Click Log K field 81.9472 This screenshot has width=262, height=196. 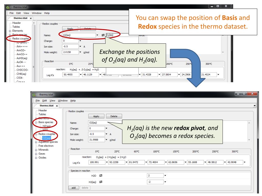(x=136, y=162)
